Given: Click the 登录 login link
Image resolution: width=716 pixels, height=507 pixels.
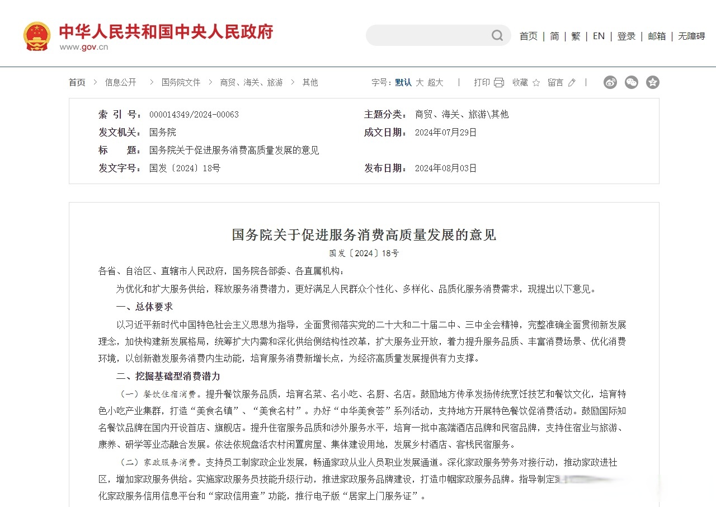Looking at the screenshot, I should tap(626, 36).
